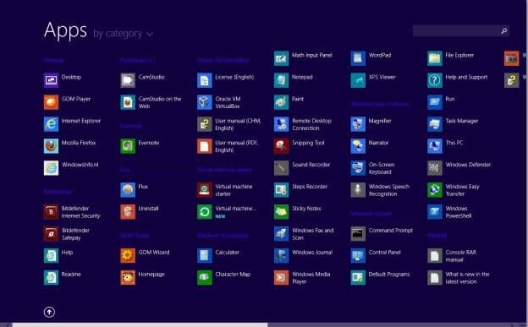Click the search magnifier icon
Screen dimensions: 528x327
click(x=503, y=30)
